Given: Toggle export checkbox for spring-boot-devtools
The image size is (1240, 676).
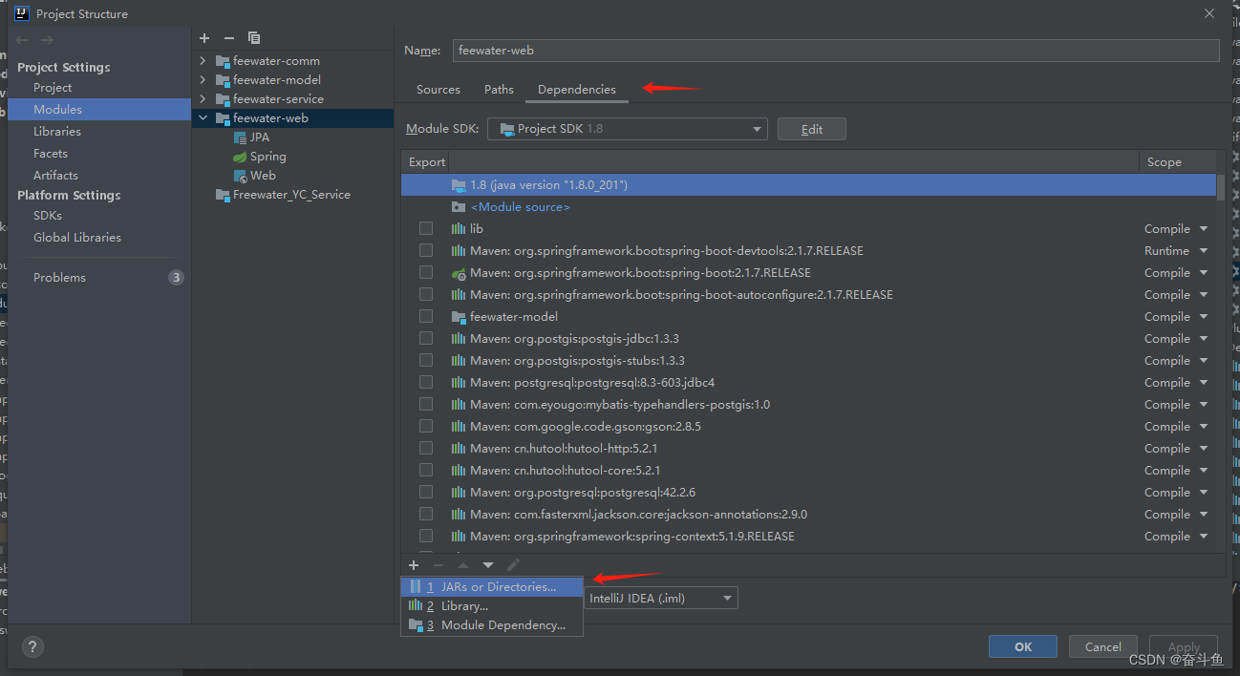Looking at the screenshot, I should point(426,251).
